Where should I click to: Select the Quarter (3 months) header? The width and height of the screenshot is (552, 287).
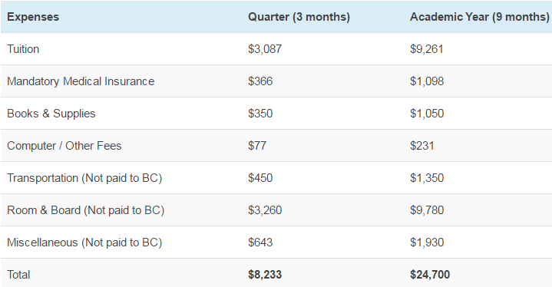point(299,17)
